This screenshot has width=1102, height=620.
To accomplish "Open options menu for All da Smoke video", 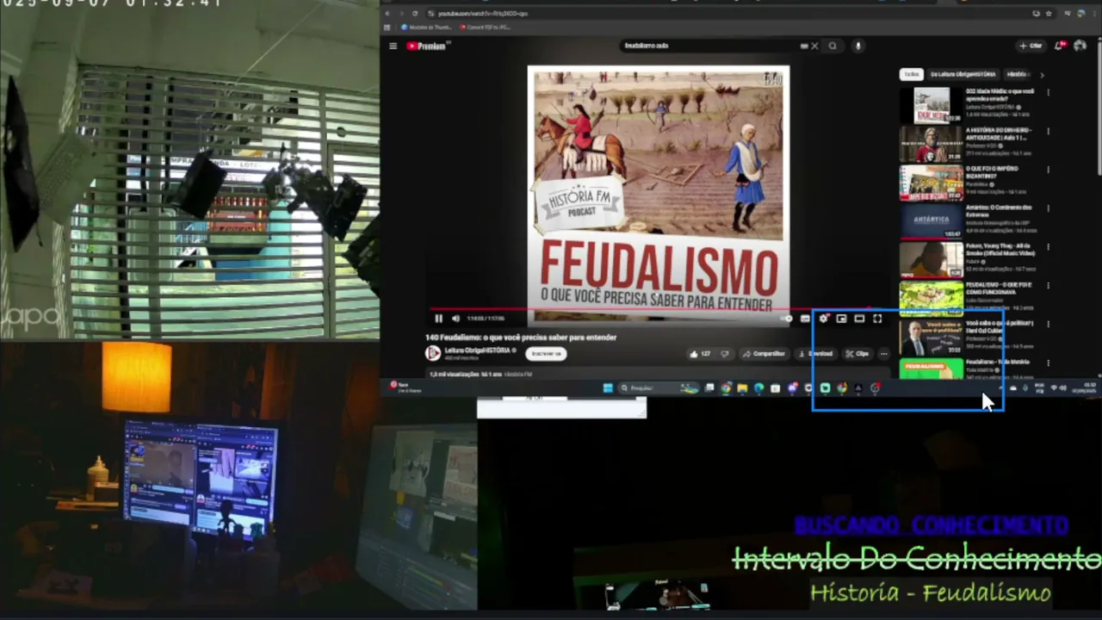I will pos(1048,246).
